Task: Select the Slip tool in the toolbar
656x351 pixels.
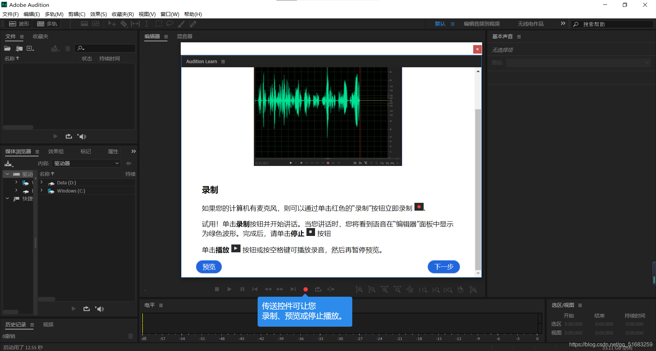Action: [135, 24]
